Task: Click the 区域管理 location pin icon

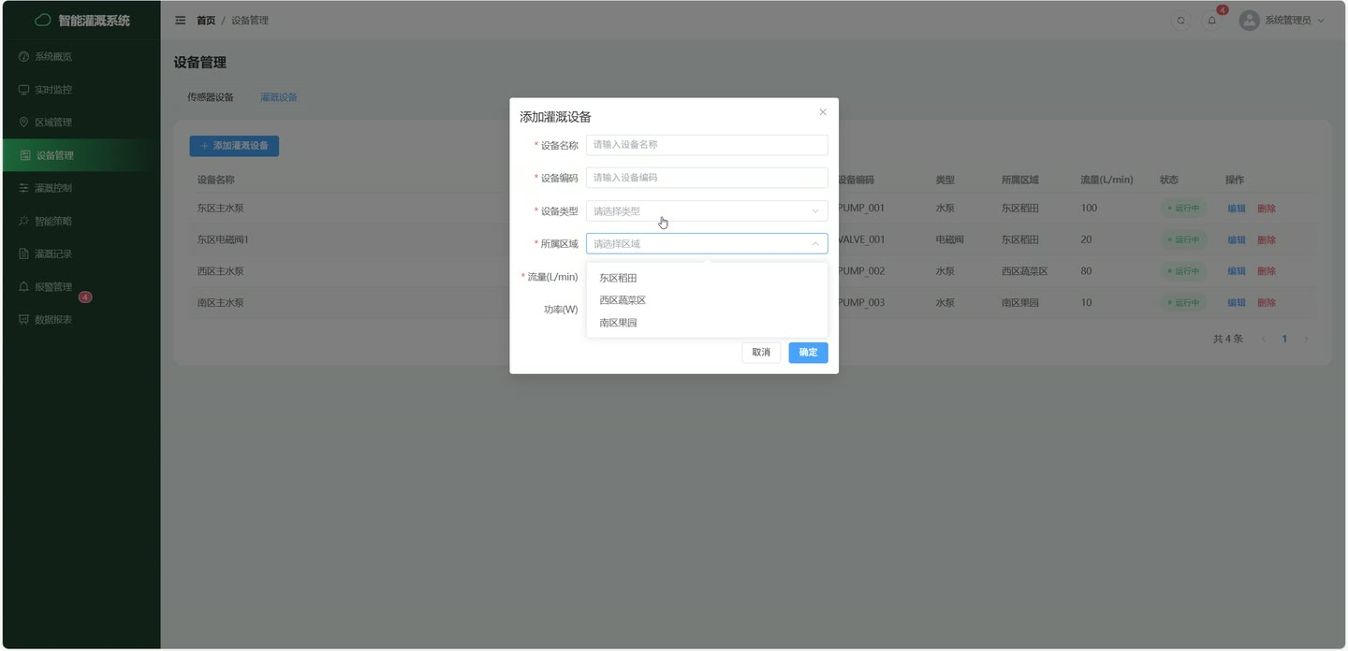Action: 24,123
